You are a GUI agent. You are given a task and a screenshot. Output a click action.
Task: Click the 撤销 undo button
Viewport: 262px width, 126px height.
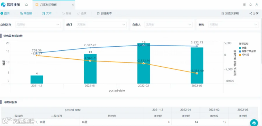(x=66, y=13)
